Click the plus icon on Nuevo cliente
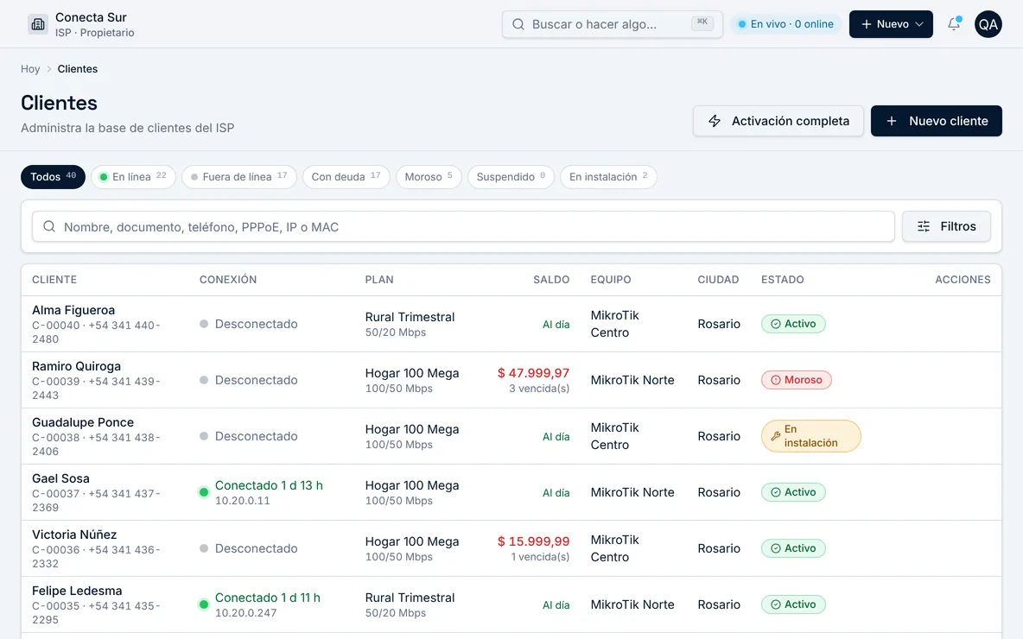 coord(891,121)
